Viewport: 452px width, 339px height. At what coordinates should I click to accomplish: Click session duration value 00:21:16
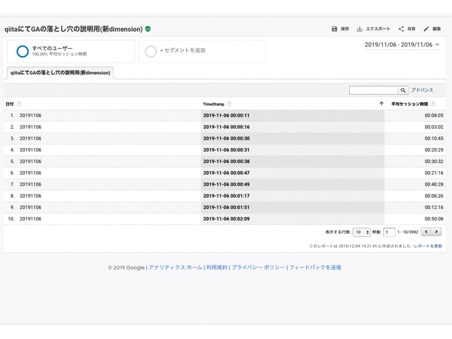pos(434,173)
